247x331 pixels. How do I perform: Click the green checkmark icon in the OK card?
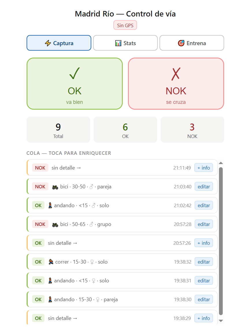[x=75, y=73]
